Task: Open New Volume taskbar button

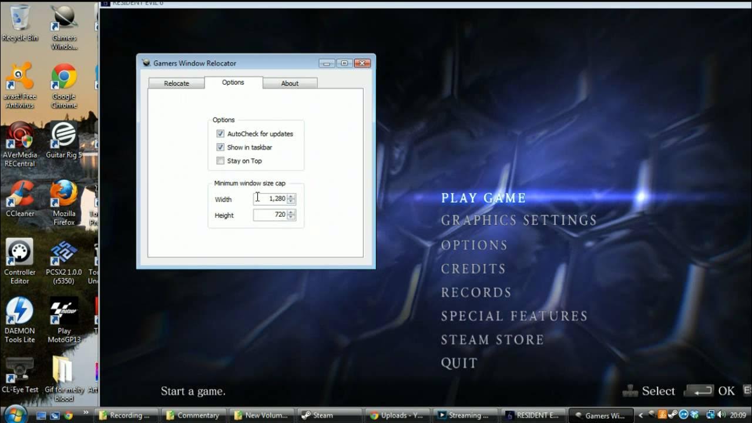Action: click(262, 415)
